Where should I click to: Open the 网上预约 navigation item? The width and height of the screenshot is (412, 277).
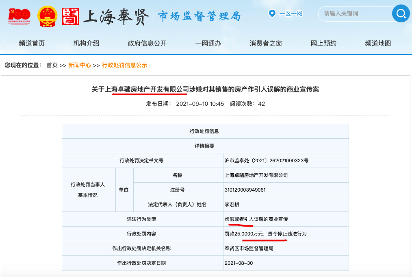(324, 44)
